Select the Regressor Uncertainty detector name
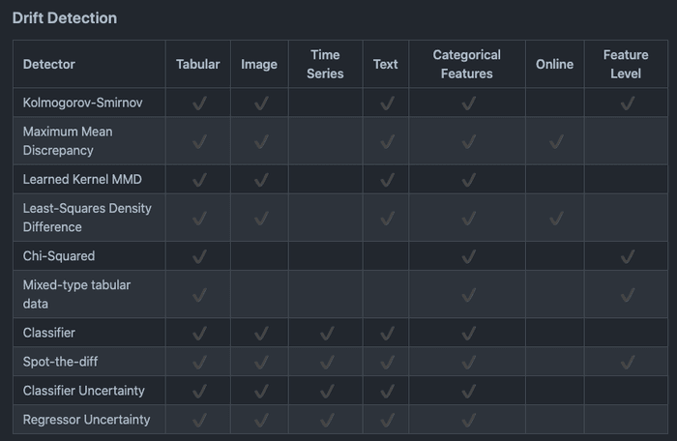 point(87,420)
